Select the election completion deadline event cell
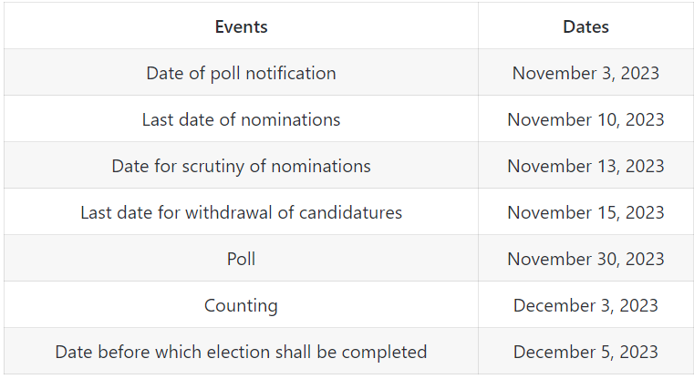 (241, 352)
